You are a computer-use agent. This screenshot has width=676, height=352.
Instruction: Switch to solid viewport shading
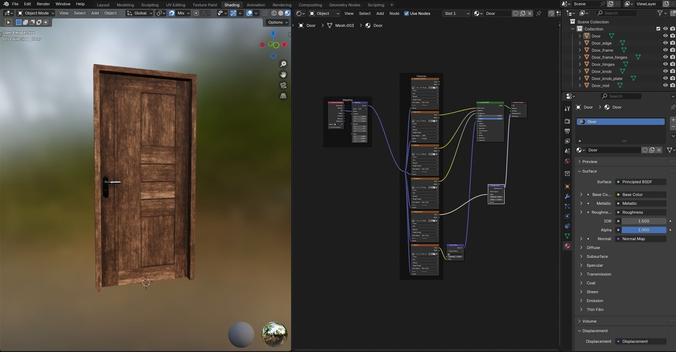tap(281, 13)
